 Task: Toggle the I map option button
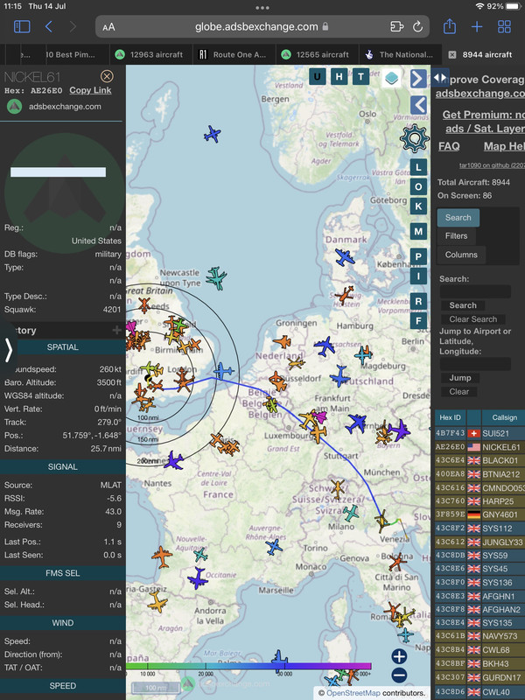point(418,276)
